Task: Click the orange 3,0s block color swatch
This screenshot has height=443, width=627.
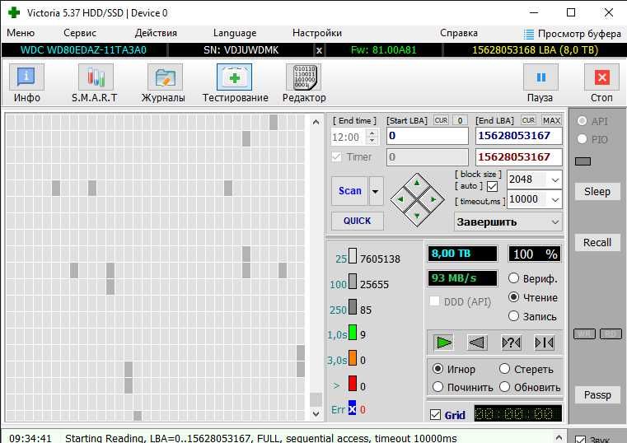Action: pyautogui.click(x=353, y=358)
